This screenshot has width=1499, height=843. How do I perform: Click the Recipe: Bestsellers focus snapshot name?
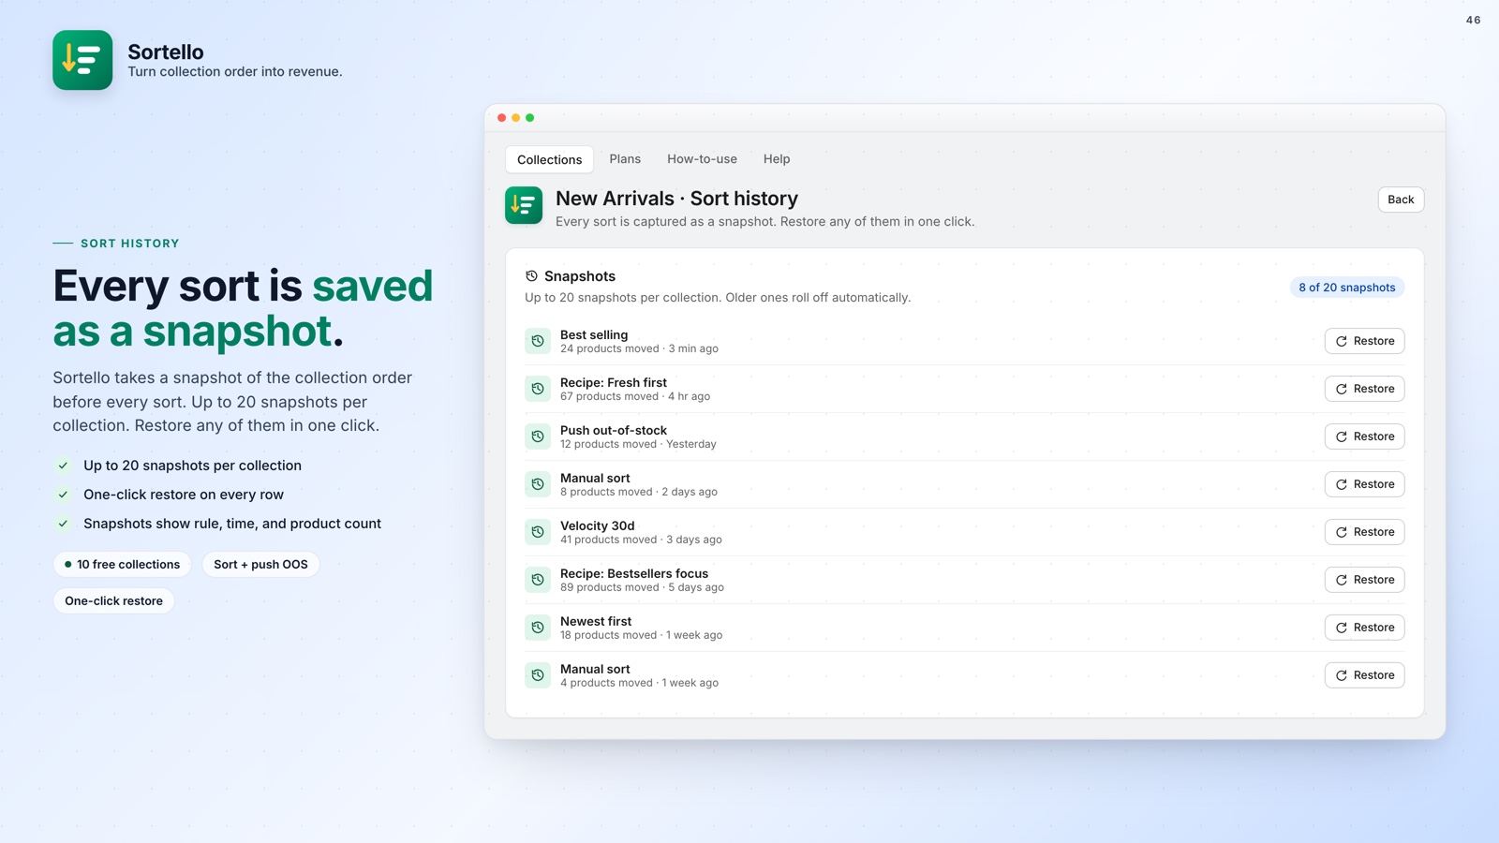pyautogui.click(x=634, y=573)
